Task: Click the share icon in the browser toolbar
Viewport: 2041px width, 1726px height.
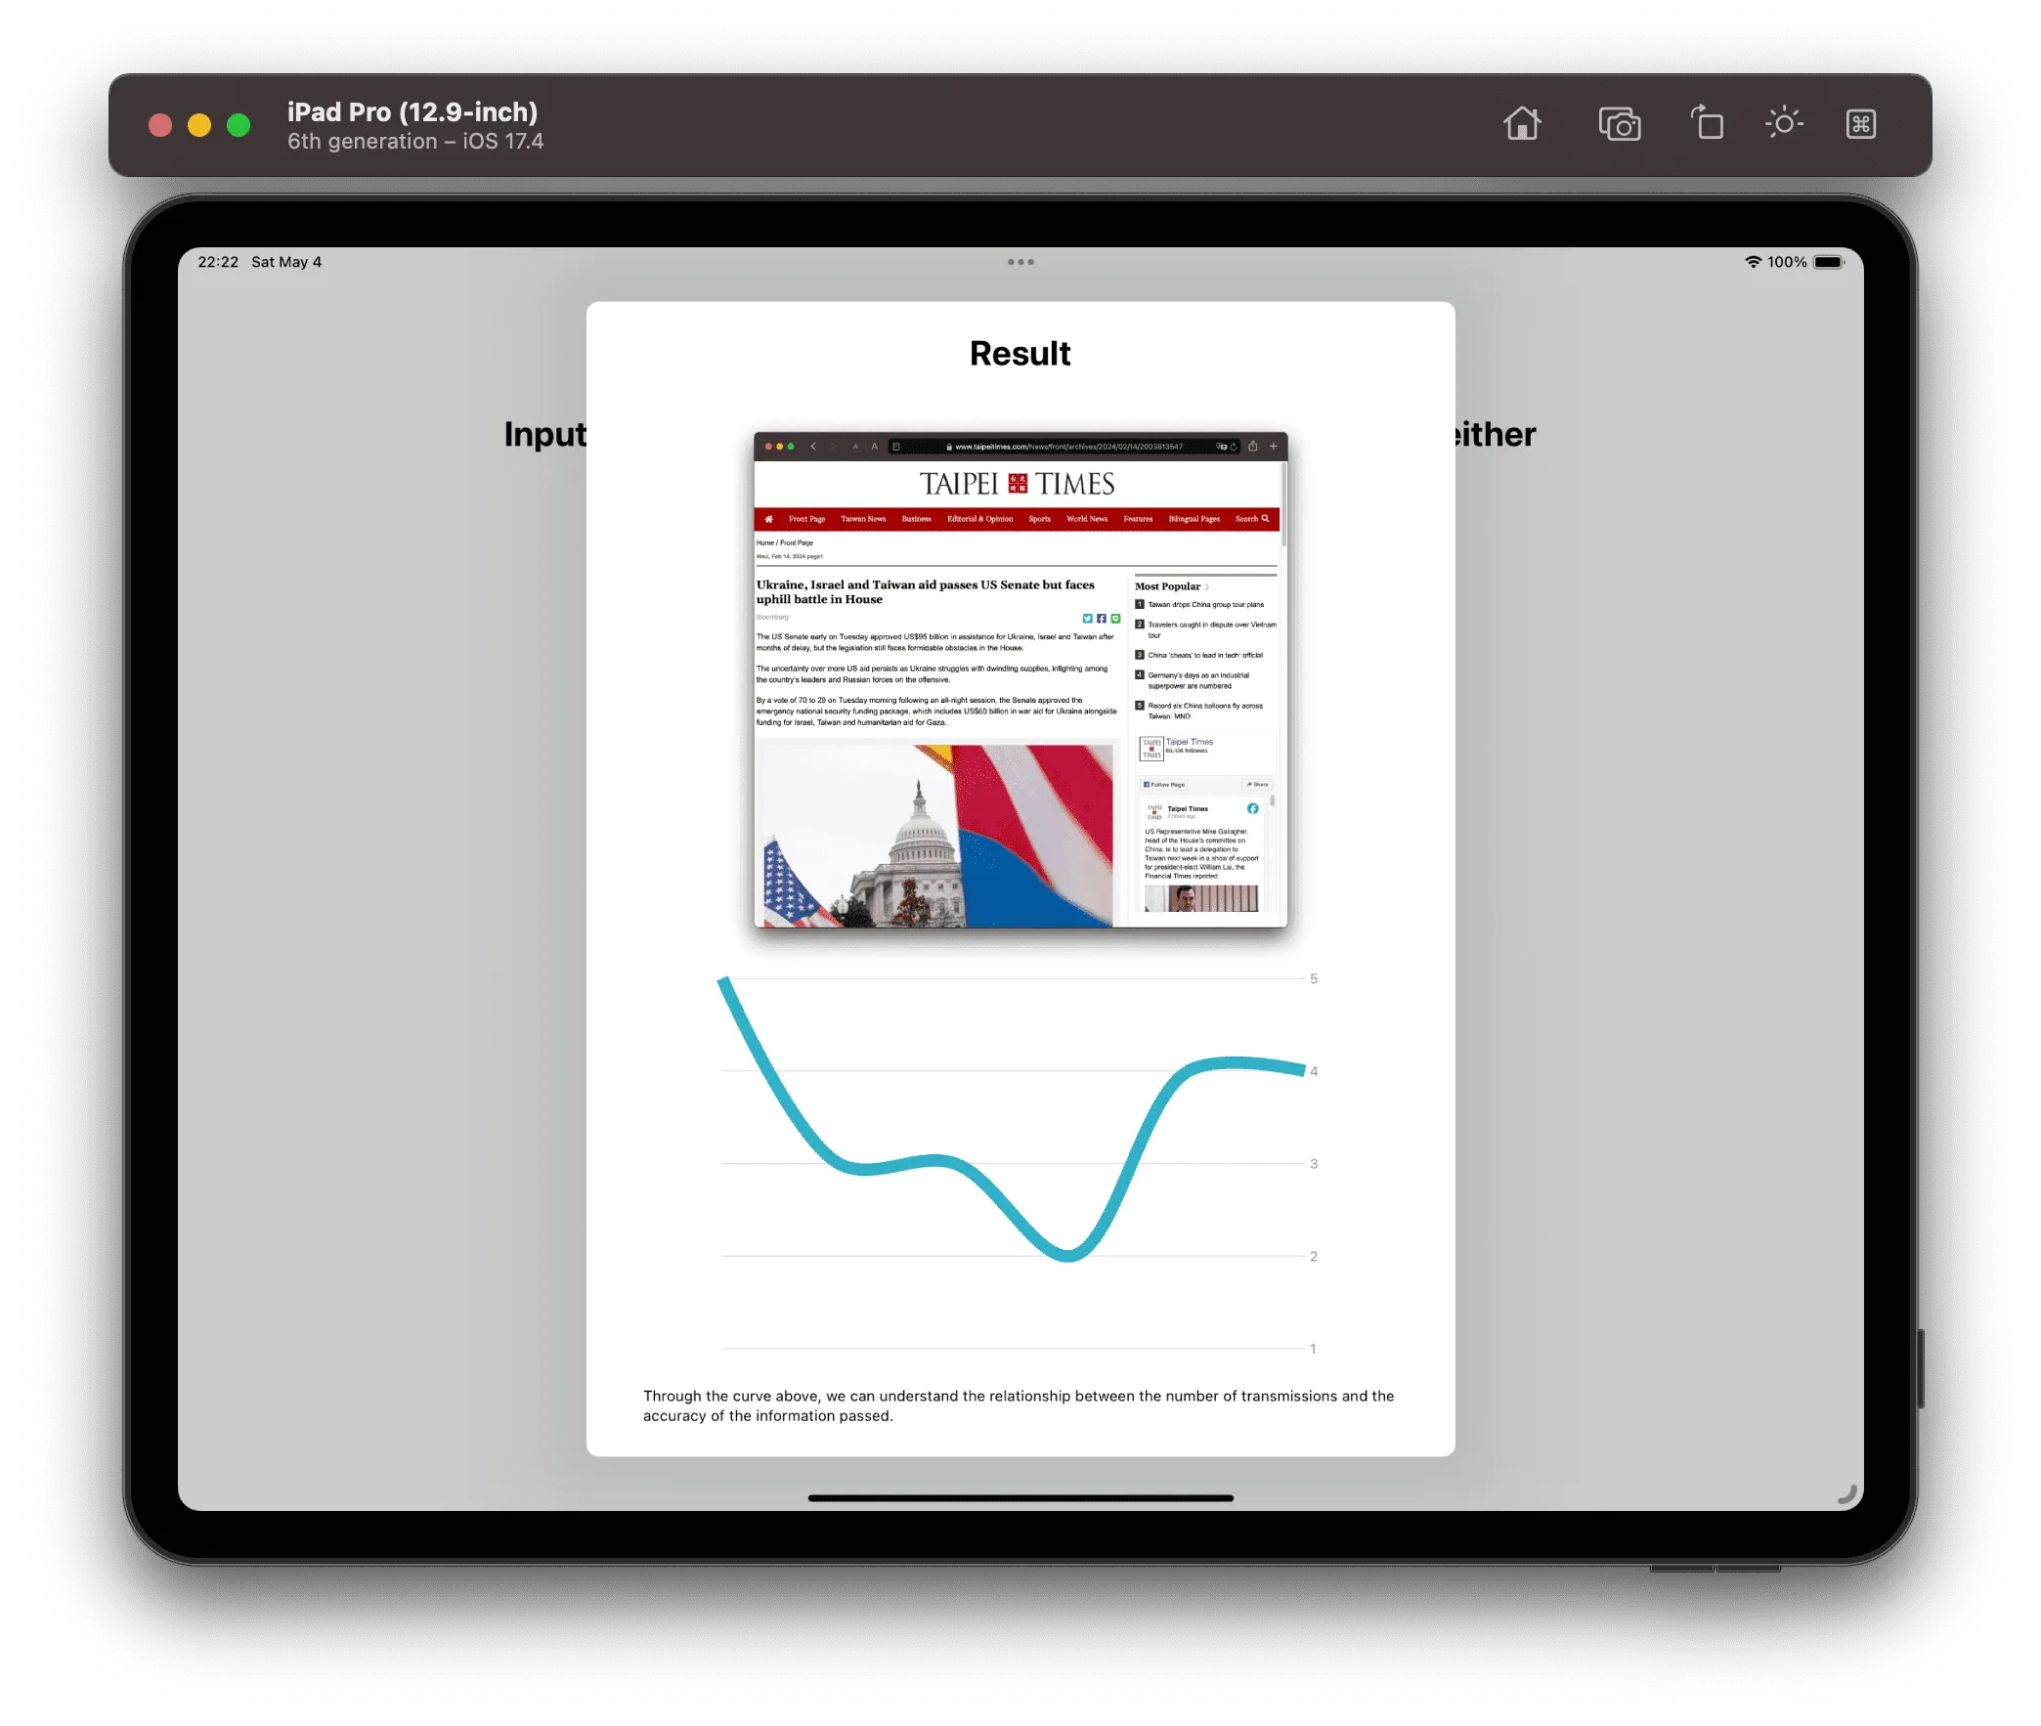Action: pyautogui.click(x=1252, y=447)
